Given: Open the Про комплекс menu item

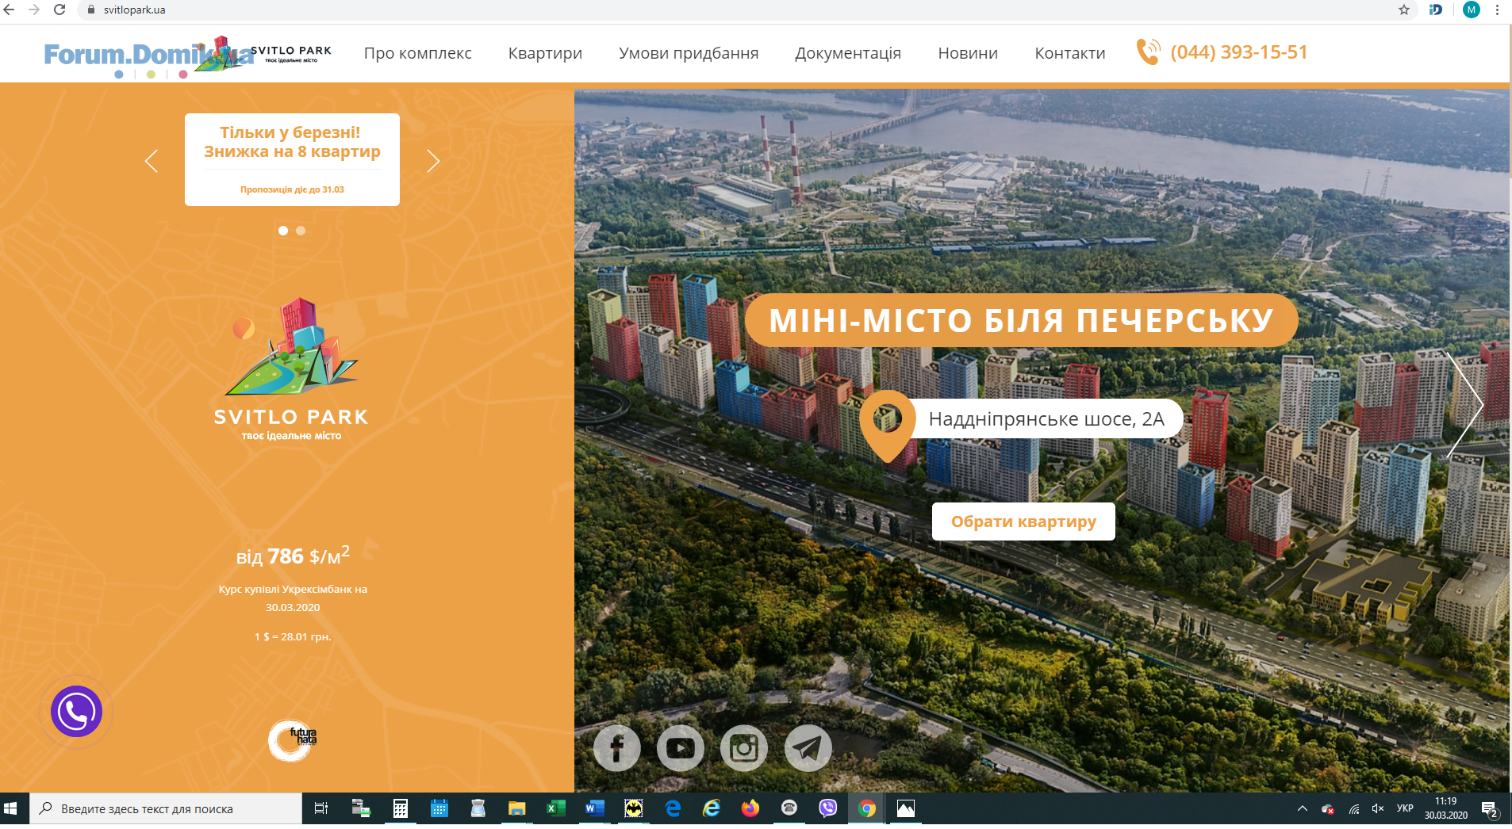Looking at the screenshot, I should coord(417,53).
